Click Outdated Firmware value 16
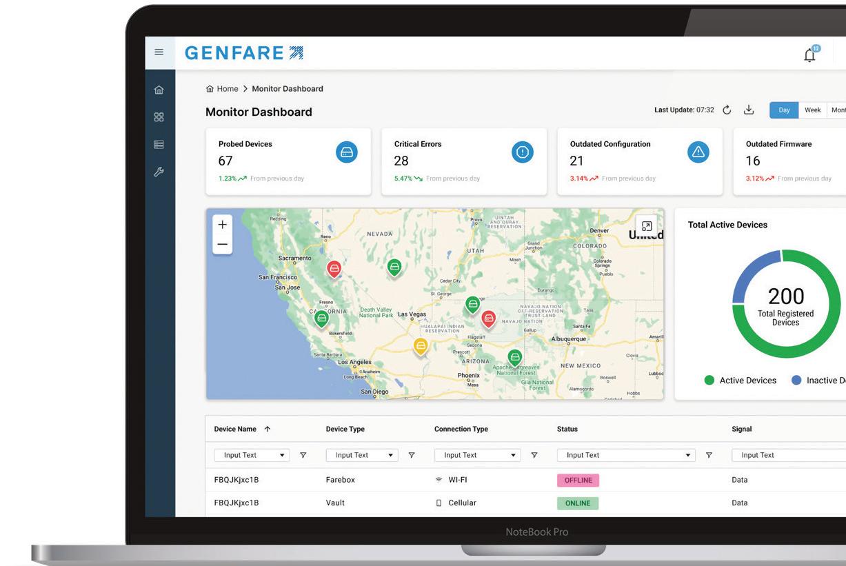 [x=753, y=161]
